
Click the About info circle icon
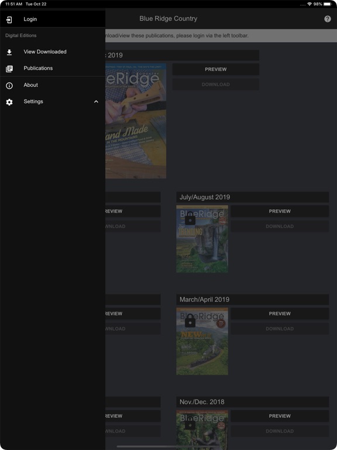(9, 85)
